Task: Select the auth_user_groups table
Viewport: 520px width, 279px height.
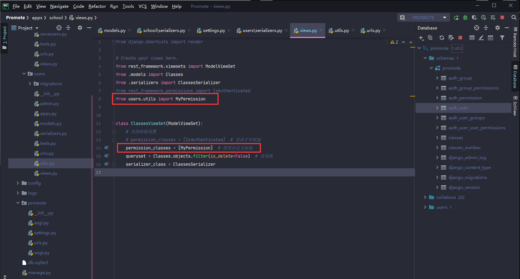Action: [x=466, y=118]
